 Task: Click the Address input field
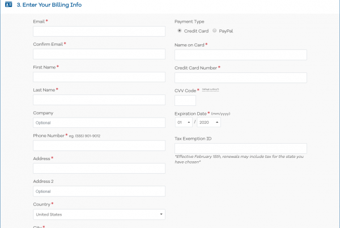click(x=99, y=168)
